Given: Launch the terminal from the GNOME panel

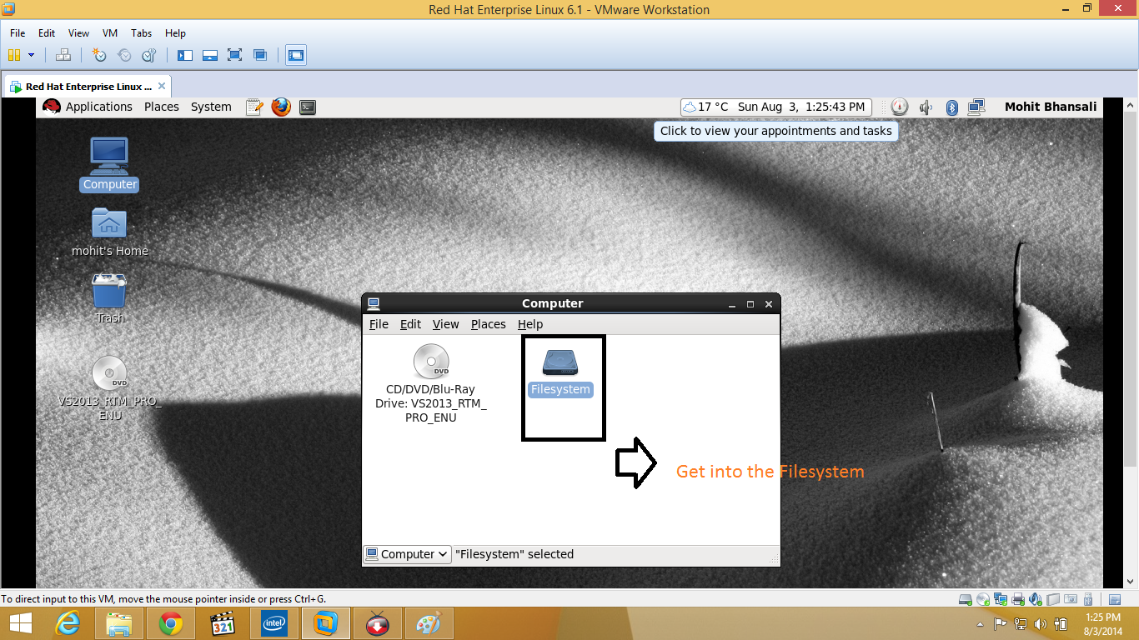Looking at the screenshot, I should [x=308, y=107].
